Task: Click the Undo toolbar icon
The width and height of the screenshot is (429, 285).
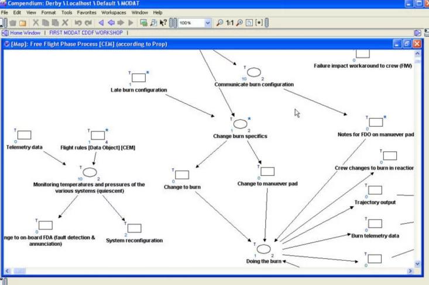Action: click(77, 22)
